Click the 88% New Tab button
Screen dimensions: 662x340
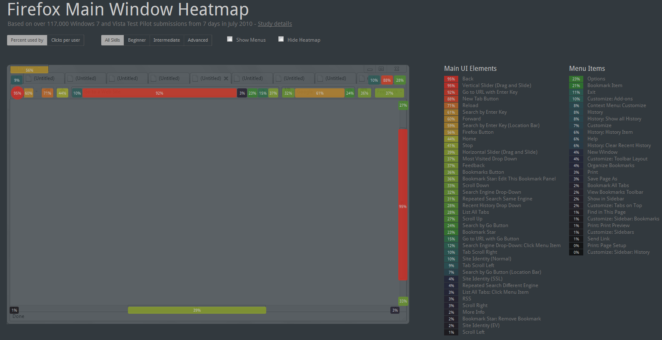(x=387, y=80)
